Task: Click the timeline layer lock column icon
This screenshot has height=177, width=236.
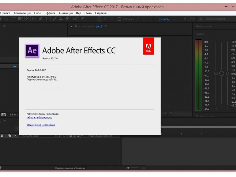Action: coord(2,136)
